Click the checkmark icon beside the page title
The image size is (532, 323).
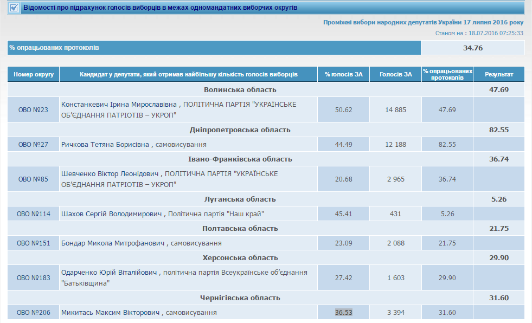(x=14, y=8)
